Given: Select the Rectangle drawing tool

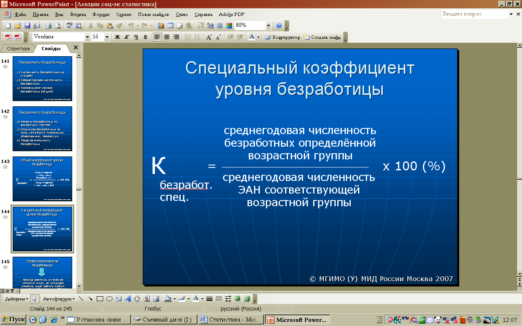Looking at the screenshot, I should coord(100,299).
